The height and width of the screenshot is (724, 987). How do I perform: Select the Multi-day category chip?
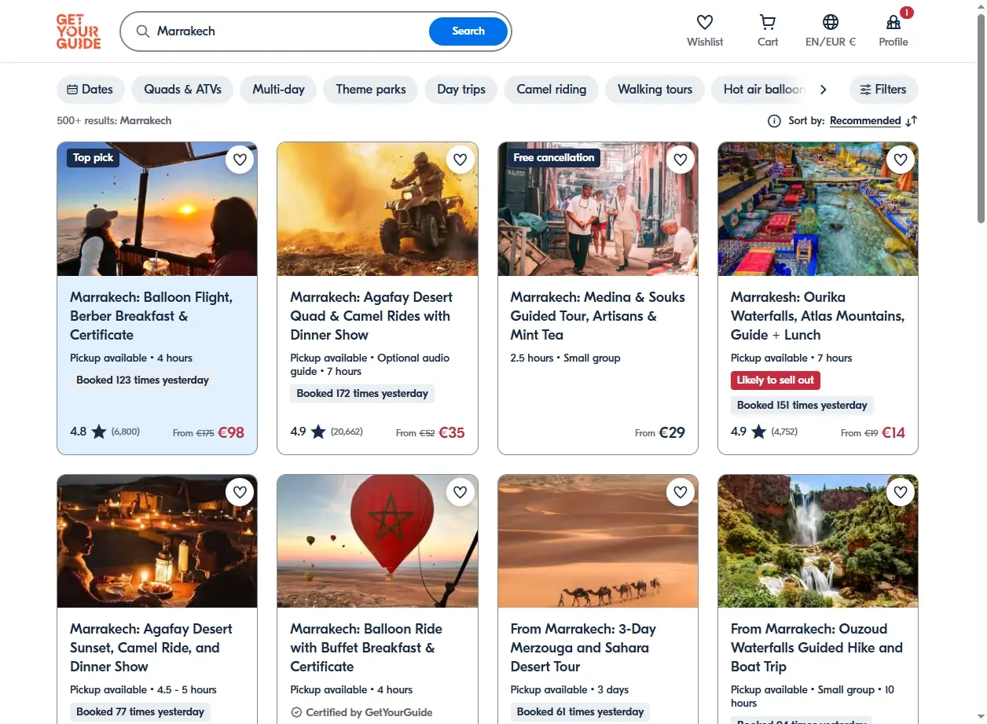(x=278, y=90)
